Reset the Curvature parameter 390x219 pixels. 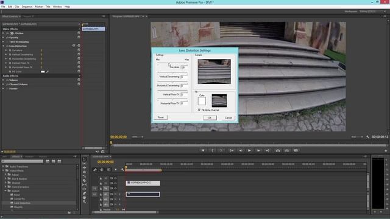coord(79,50)
